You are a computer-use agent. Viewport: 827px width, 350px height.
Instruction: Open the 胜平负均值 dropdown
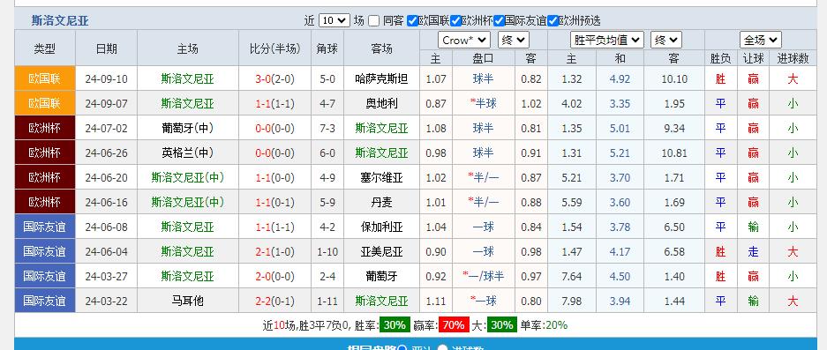[x=606, y=40]
